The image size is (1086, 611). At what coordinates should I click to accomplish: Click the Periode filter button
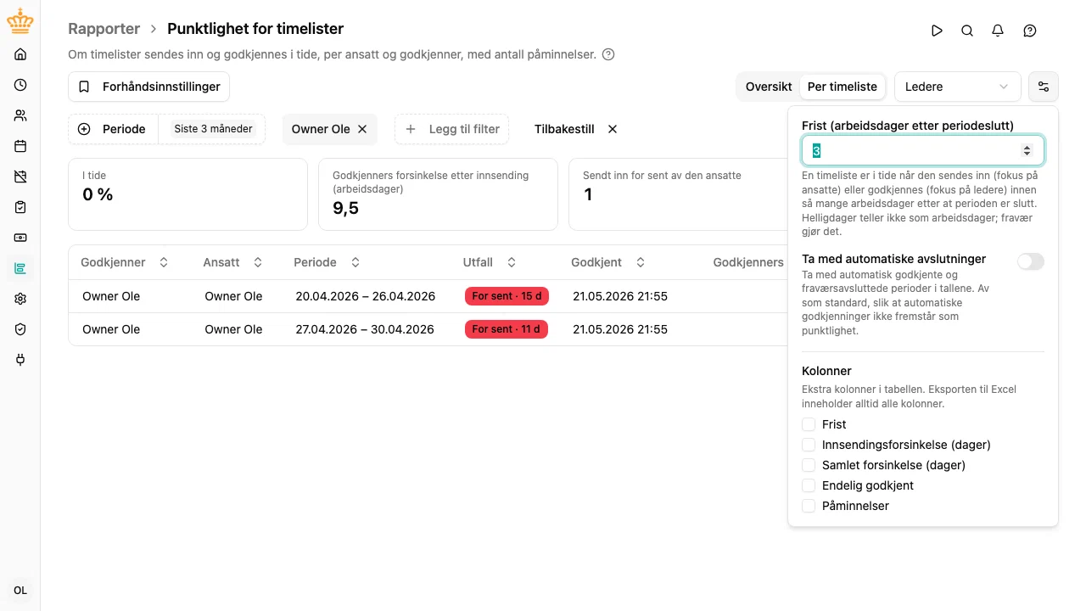pyautogui.click(x=114, y=129)
